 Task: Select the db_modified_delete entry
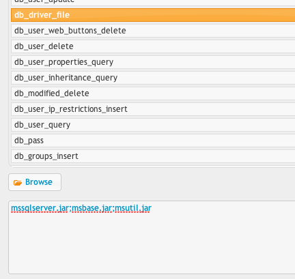(153, 93)
